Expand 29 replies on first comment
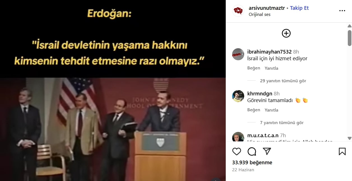Screen dimensions: 352x181 (x=283, y=81)
